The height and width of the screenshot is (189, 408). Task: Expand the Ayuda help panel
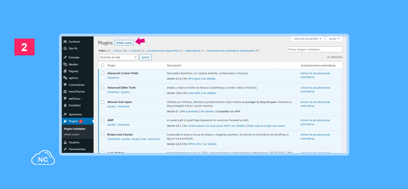click(x=334, y=39)
